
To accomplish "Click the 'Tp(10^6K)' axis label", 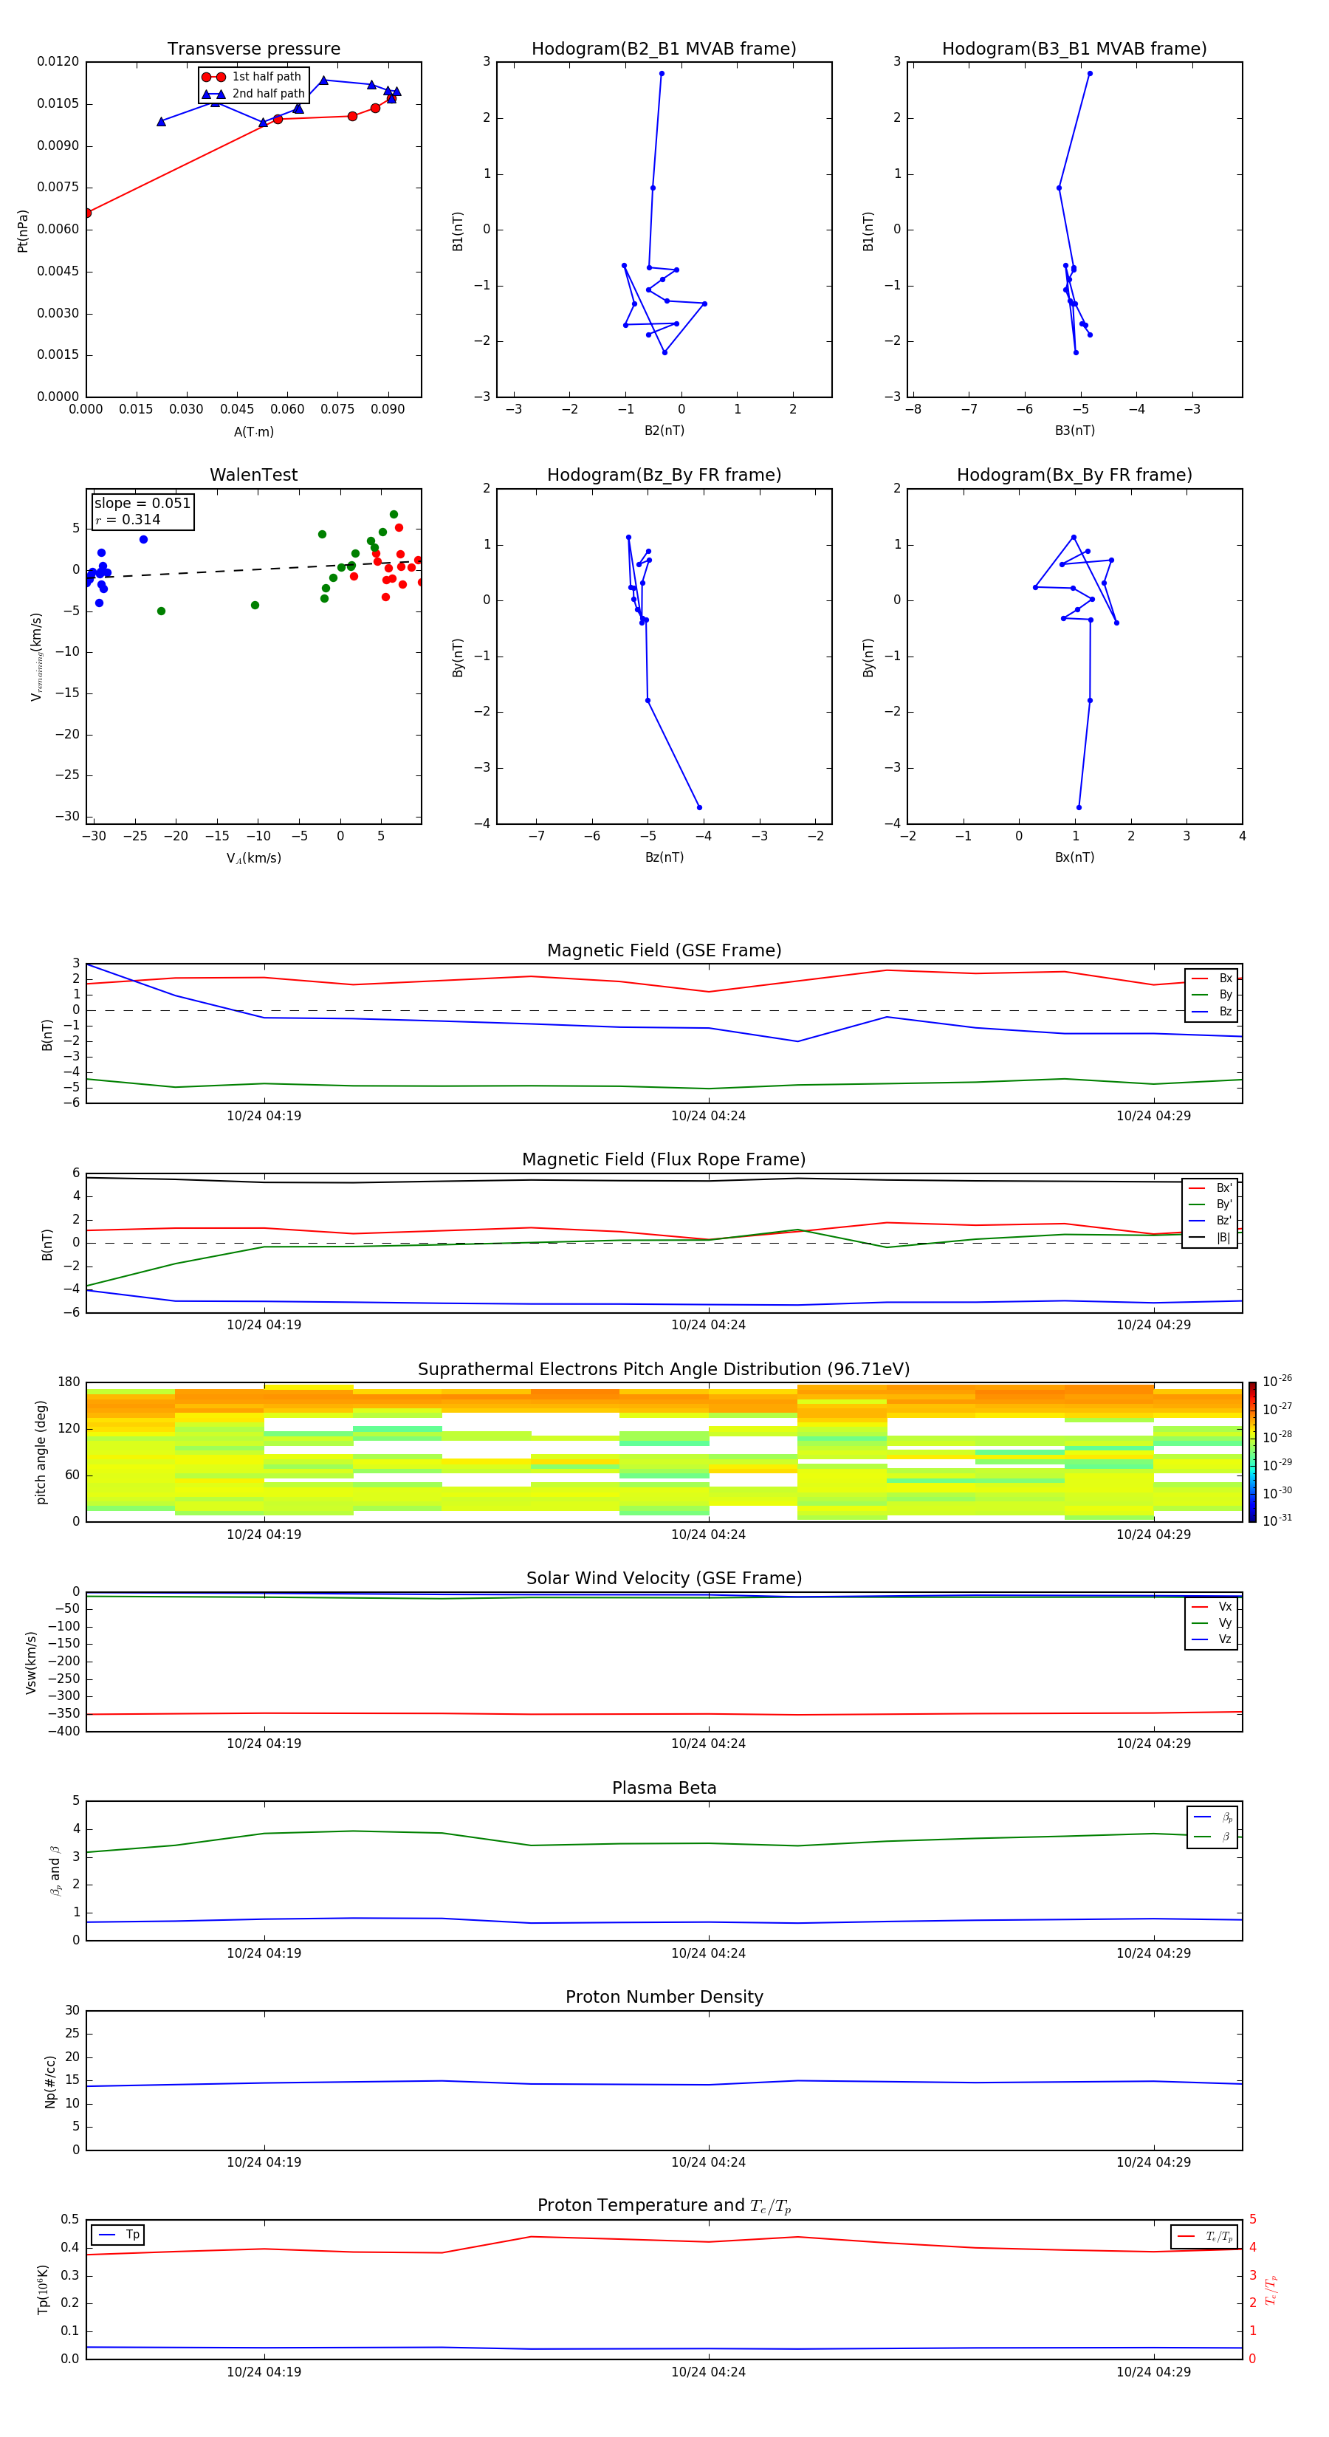I will [43, 2289].
